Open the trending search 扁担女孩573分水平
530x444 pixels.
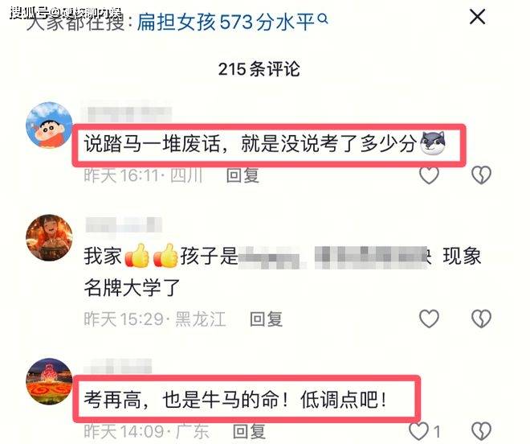pyautogui.click(x=226, y=23)
